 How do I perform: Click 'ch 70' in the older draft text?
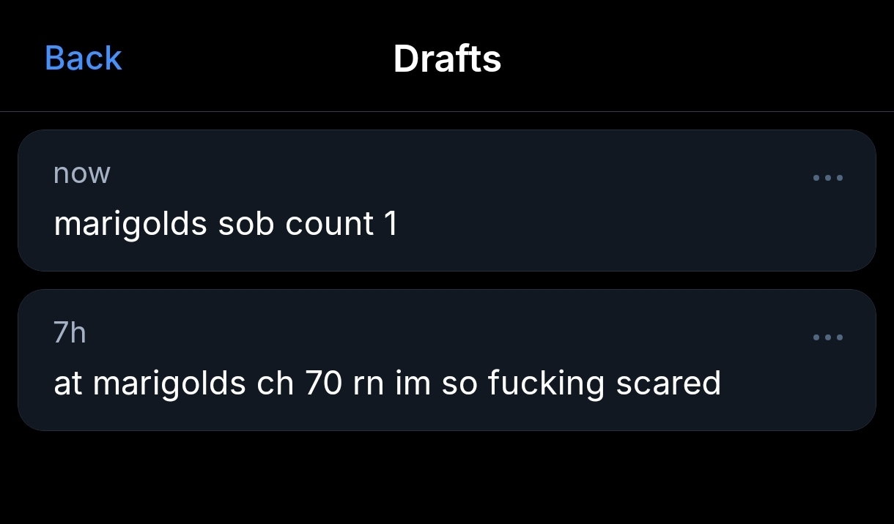pos(299,383)
